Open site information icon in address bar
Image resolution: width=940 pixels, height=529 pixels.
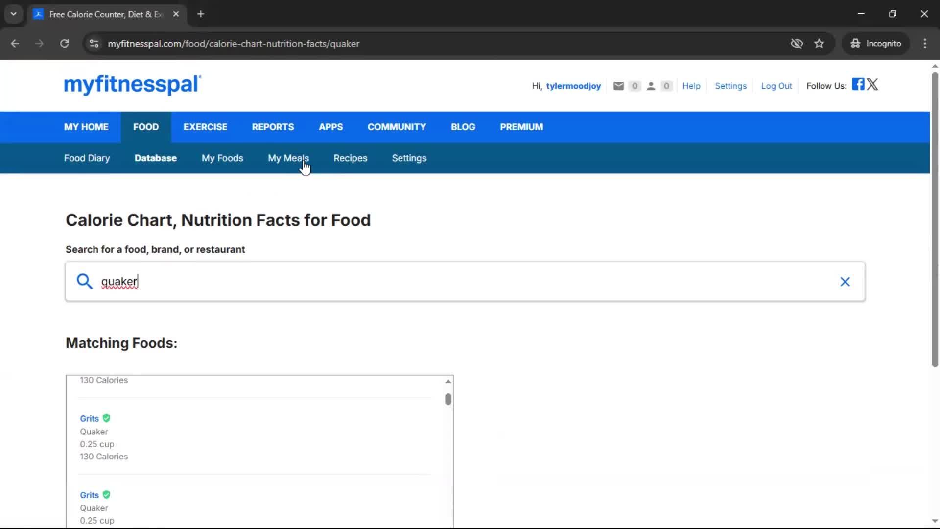pos(94,44)
